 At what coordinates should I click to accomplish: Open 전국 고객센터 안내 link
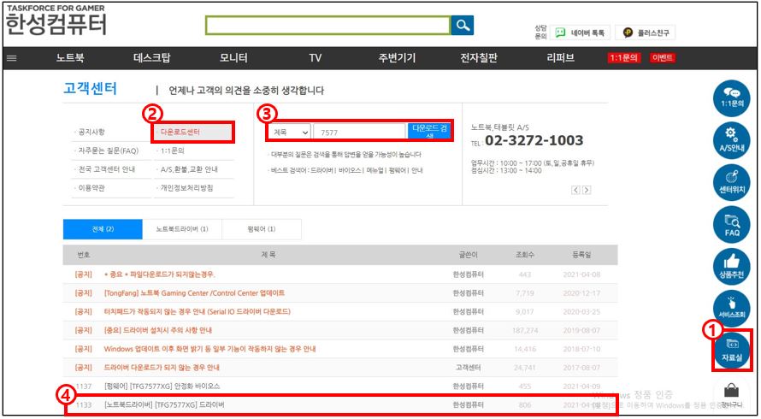click(x=107, y=169)
